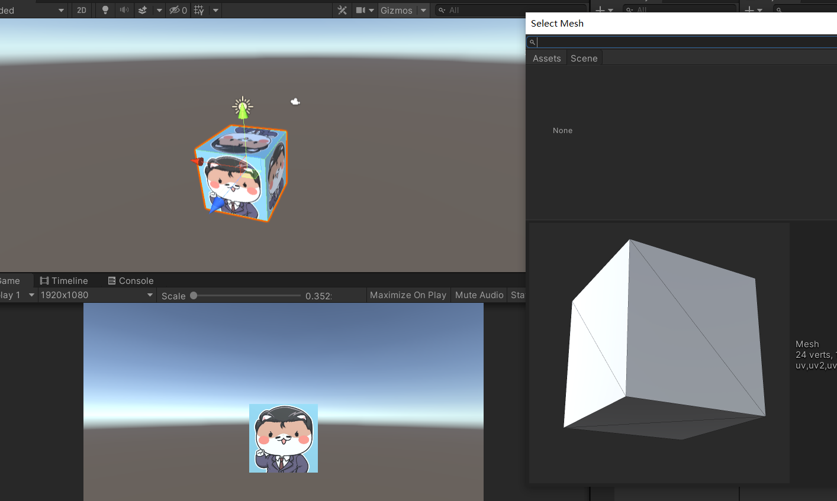Click the Scale value 0.352
This screenshot has height=501, width=837.
pos(318,296)
